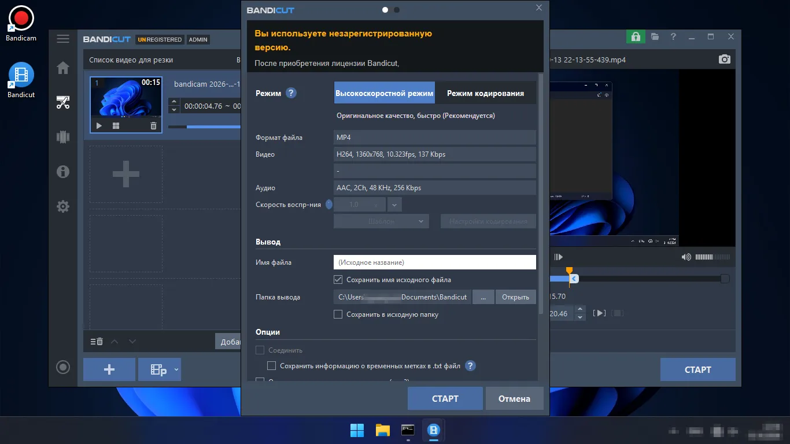
Task: Open Settings gear in Bandicut sidebar
Action: 63,206
